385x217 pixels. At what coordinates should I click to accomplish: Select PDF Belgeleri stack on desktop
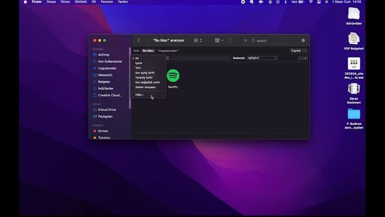[x=354, y=41]
